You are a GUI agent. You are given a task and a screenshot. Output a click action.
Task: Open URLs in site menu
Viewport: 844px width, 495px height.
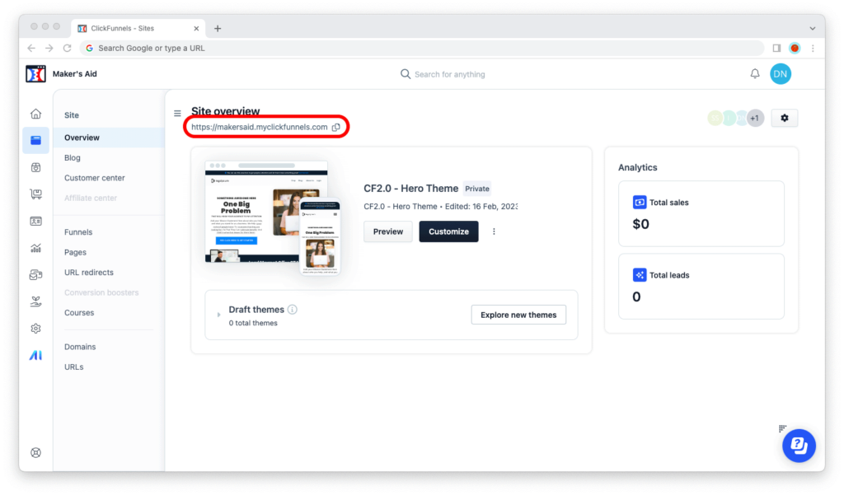[x=73, y=367]
